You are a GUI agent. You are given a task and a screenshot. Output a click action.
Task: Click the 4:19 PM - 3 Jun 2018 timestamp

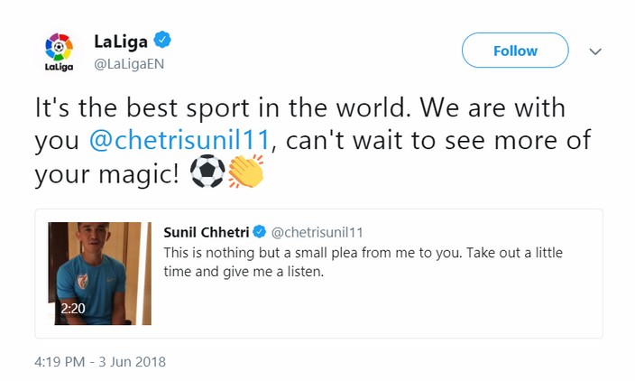pos(100,361)
